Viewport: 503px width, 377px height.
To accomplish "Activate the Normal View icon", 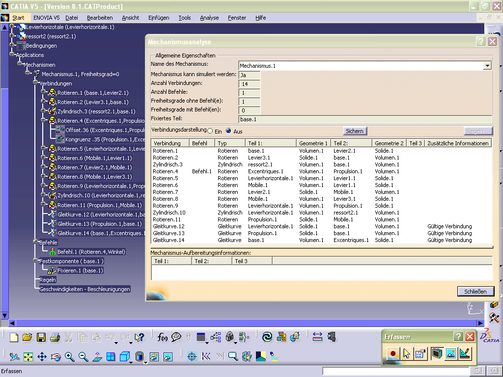I will click(x=97, y=356).
